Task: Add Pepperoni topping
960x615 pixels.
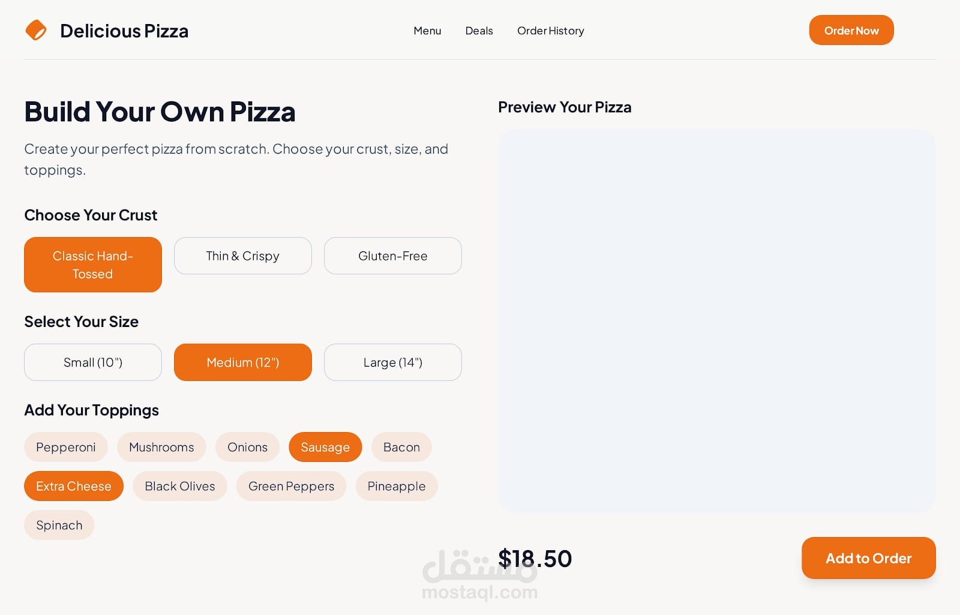Action: tap(66, 448)
